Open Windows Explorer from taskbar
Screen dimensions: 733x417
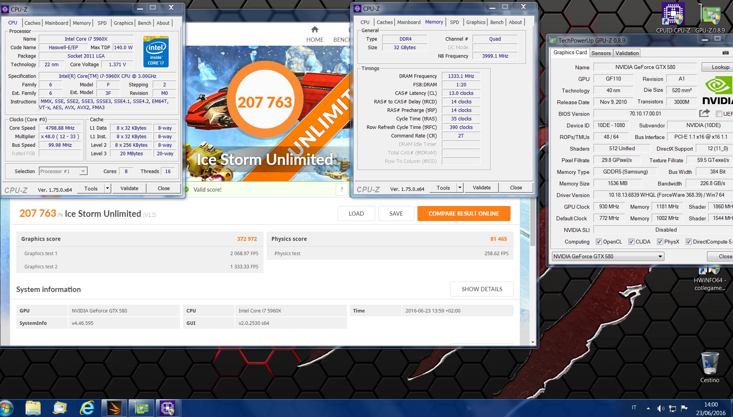pos(33,408)
